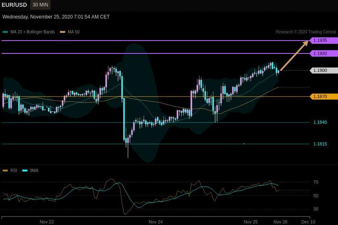Click the Nov 25 date axis label
This screenshot has width=338, height=225.
click(251, 222)
